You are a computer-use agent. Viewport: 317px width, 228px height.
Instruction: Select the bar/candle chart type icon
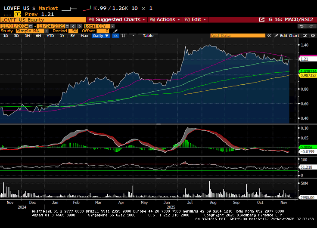124,36
